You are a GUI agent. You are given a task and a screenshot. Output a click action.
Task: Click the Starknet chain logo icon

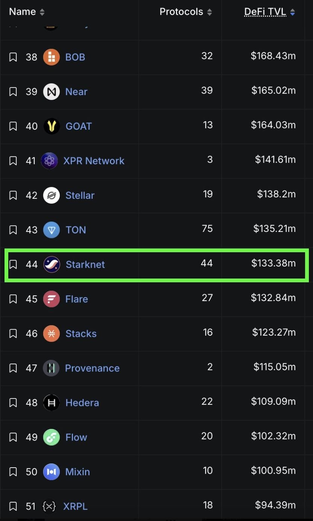click(x=52, y=265)
